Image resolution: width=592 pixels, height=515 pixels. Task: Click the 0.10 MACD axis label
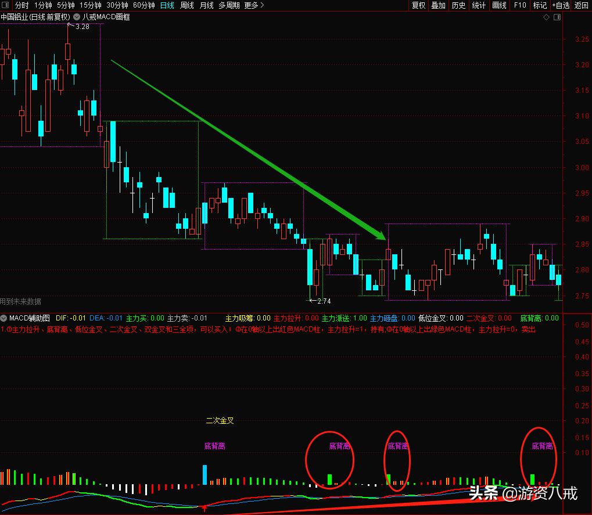point(582,452)
